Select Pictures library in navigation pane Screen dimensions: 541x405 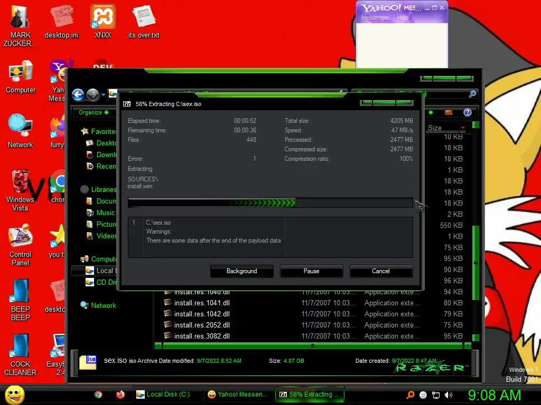(101, 224)
